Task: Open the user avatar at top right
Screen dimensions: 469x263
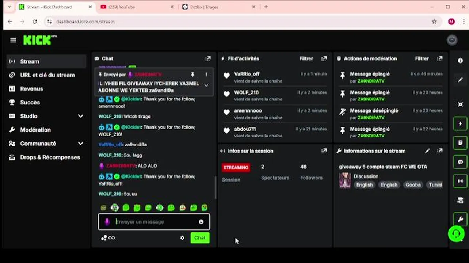Action: coord(452,40)
